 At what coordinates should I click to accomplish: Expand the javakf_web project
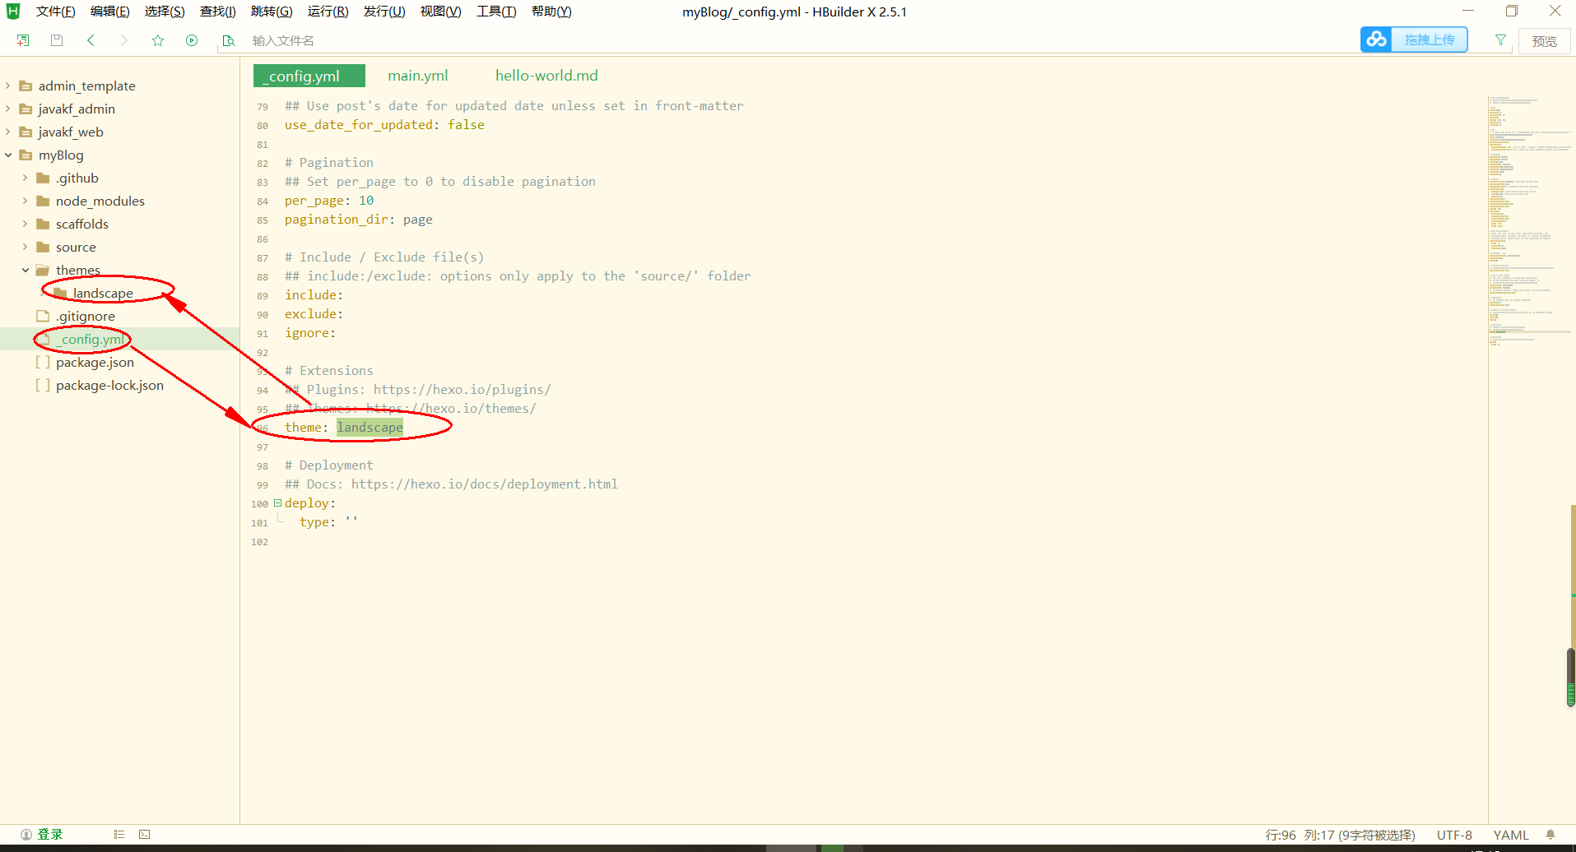[8, 132]
